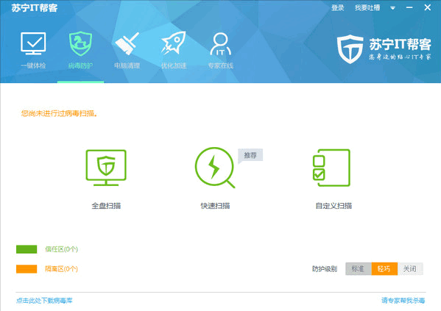This screenshot has height=311, width=441.
Task: Start quick scan via lightning magnifier icon
Action: click(x=215, y=168)
